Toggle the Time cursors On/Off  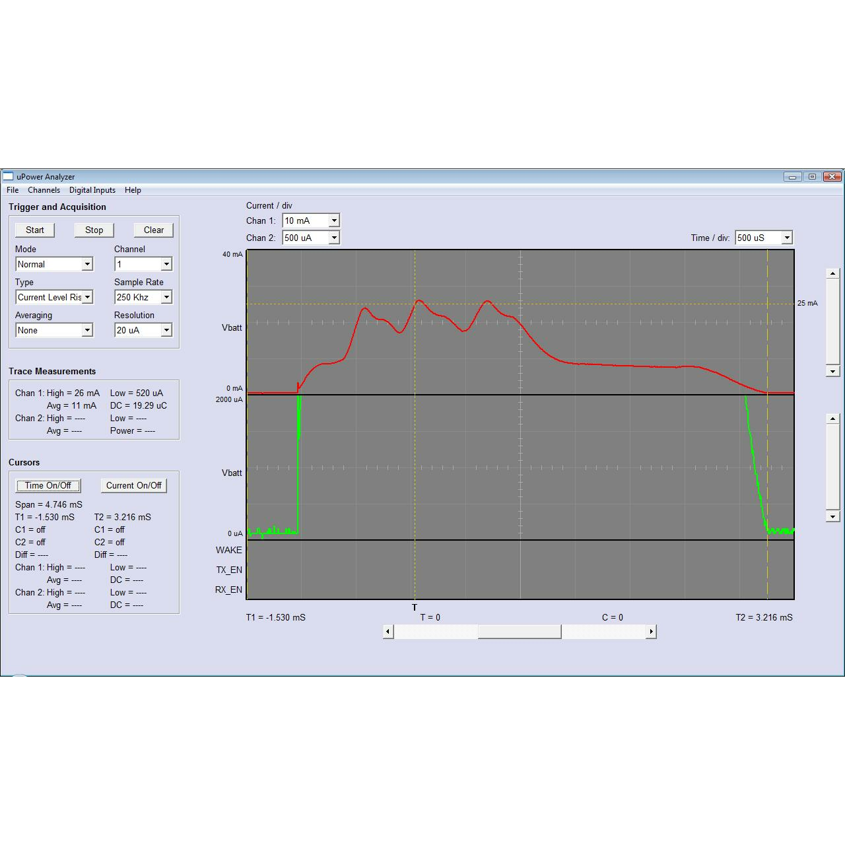[48, 486]
